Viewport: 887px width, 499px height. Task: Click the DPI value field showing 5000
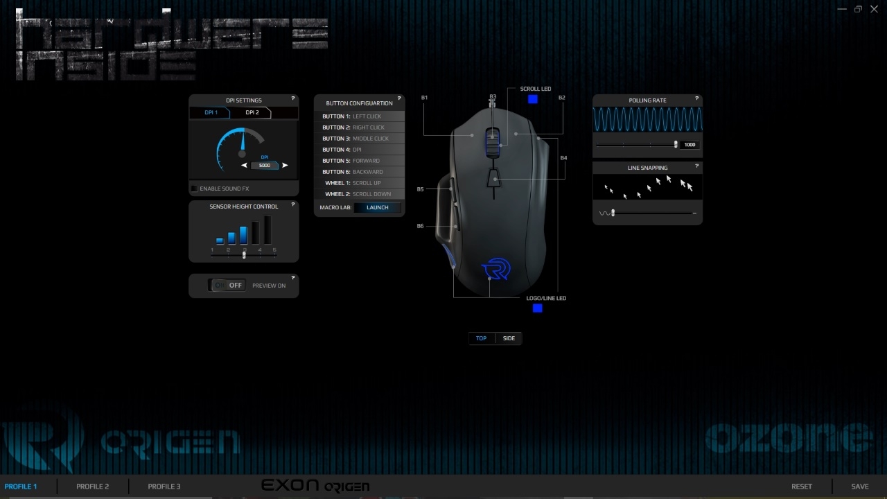click(265, 166)
